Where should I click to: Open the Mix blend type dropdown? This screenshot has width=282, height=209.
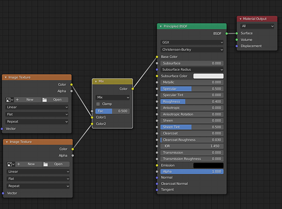[113, 98]
